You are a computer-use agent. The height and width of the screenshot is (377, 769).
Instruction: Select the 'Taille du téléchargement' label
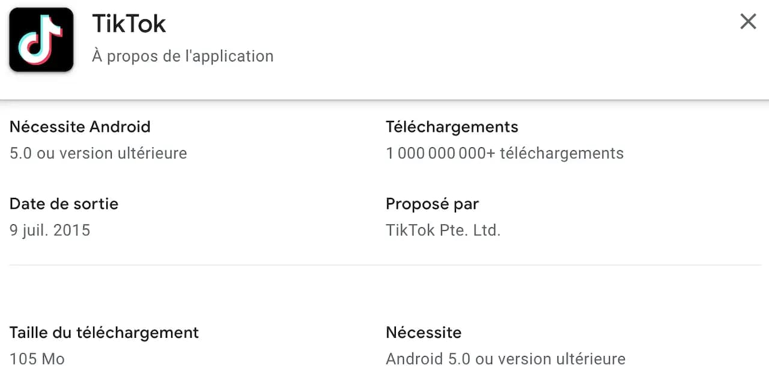click(x=104, y=333)
